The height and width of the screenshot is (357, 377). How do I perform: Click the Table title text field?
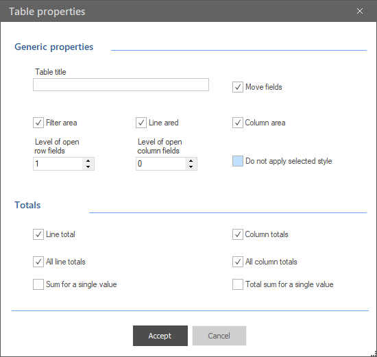click(x=121, y=84)
